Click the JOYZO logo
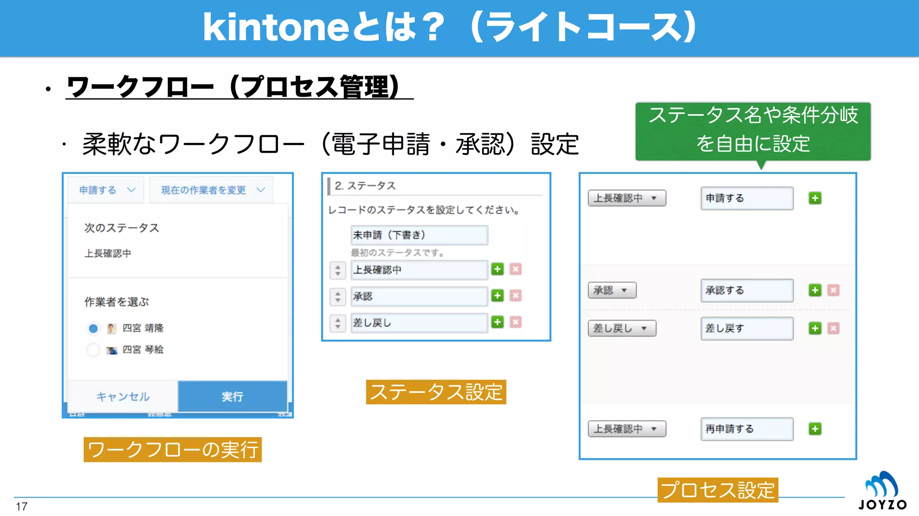The width and height of the screenshot is (919, 516). click(x=882, y=490)
